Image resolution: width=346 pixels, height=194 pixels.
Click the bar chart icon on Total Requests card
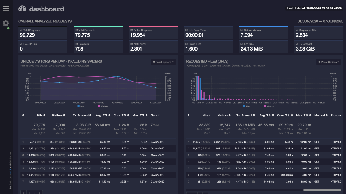[21, 30]
